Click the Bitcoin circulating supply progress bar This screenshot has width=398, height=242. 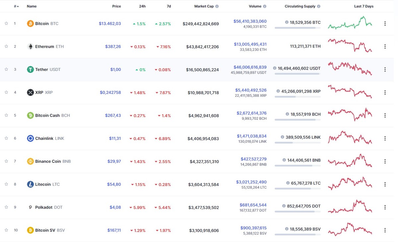click(298, 27)
